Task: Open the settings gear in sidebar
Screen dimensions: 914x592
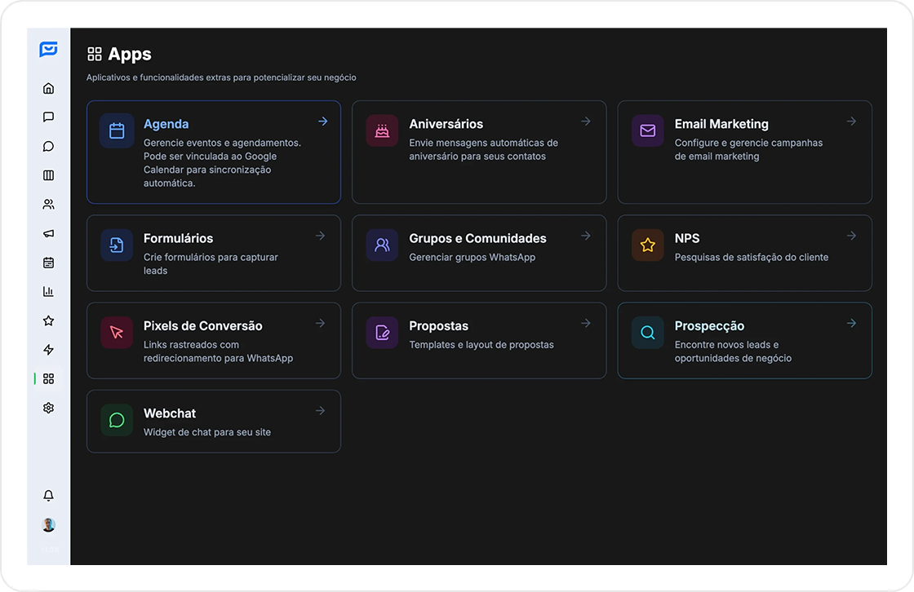Action: (x=48, y=408)
